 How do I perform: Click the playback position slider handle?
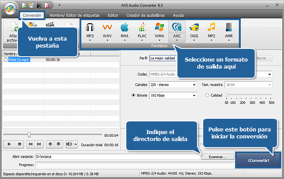coord(29,135)
